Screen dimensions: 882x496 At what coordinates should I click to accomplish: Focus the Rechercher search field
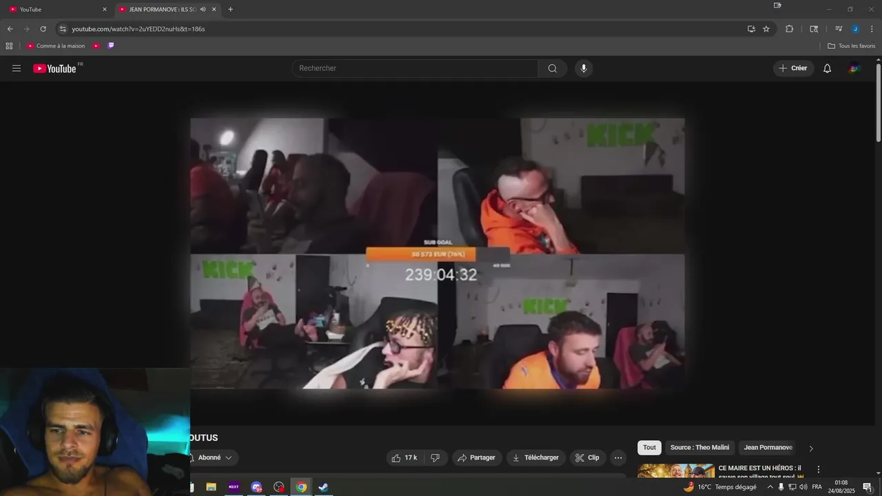(x=415, y=68)
